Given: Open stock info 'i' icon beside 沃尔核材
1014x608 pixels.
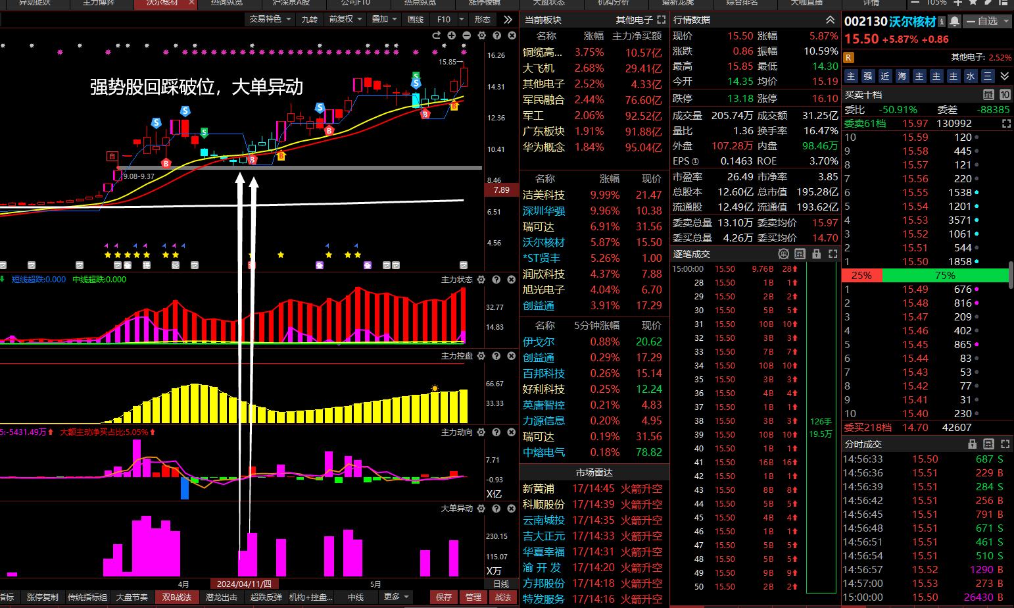Looking at the screenshot, I should (942, 22).
